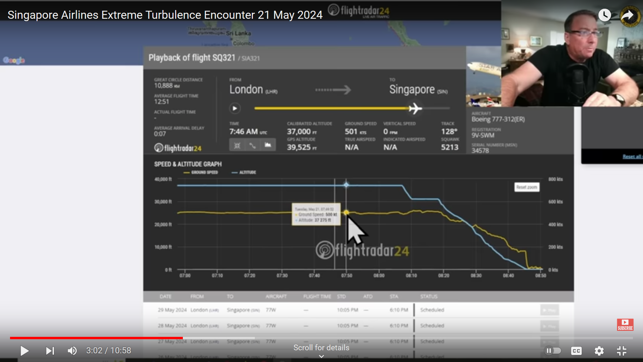
Task: Skip to next video
Action: pyautogui.click(x=50, y=351)
